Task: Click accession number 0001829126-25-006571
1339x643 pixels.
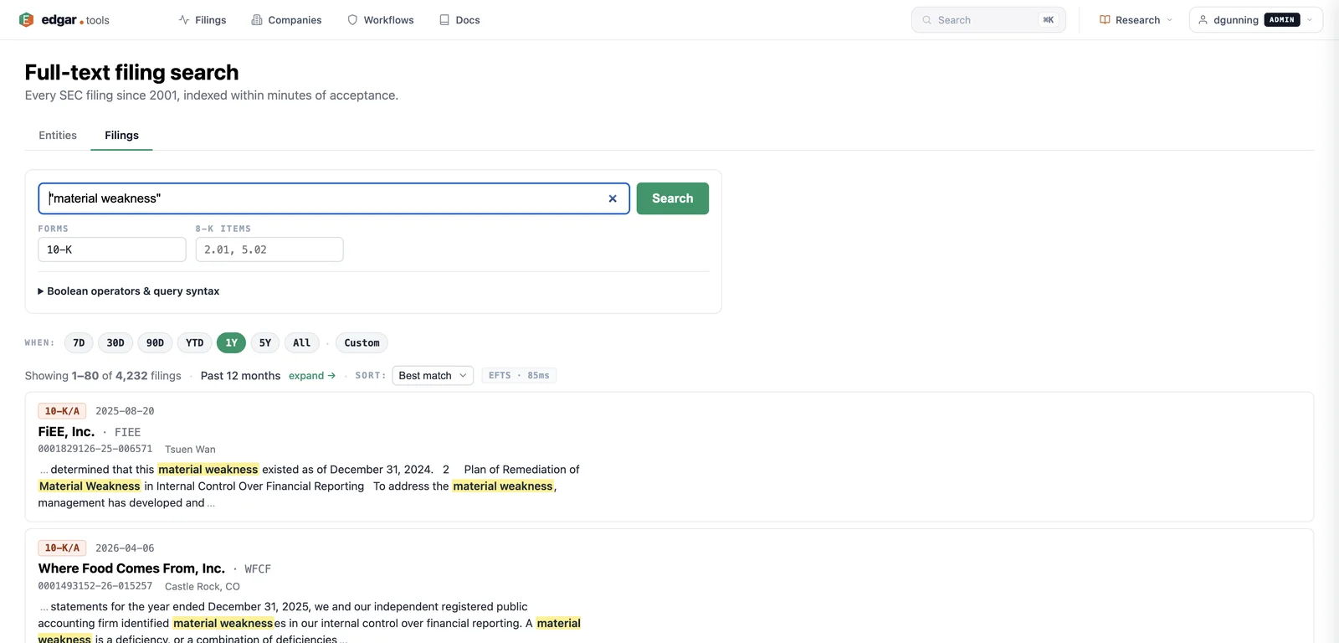Action: pyautogui.click(x=95, y=449)
